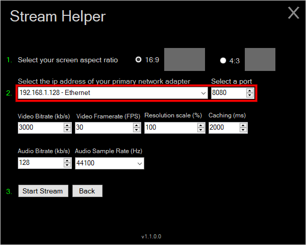Image resolution: width=306 pixels, height=245 pixels.
Task: Click the 'Select your screen aspect ratio' label
Action: click(x=68, y=60)
